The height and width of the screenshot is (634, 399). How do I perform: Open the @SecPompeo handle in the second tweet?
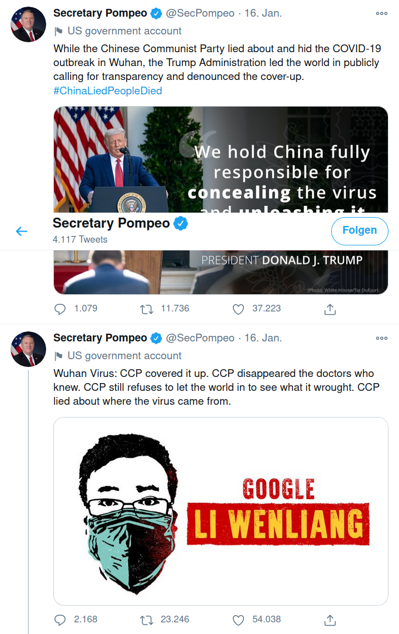pos(200,338)
